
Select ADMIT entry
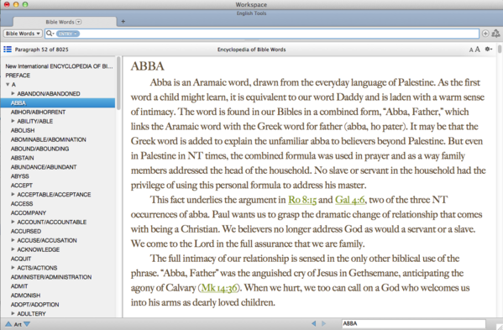[19, 286]
